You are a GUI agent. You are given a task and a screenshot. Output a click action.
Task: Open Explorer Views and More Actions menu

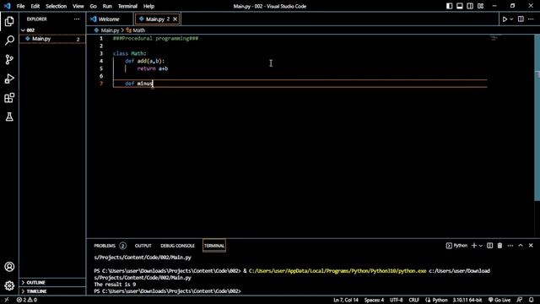point(77,19)
